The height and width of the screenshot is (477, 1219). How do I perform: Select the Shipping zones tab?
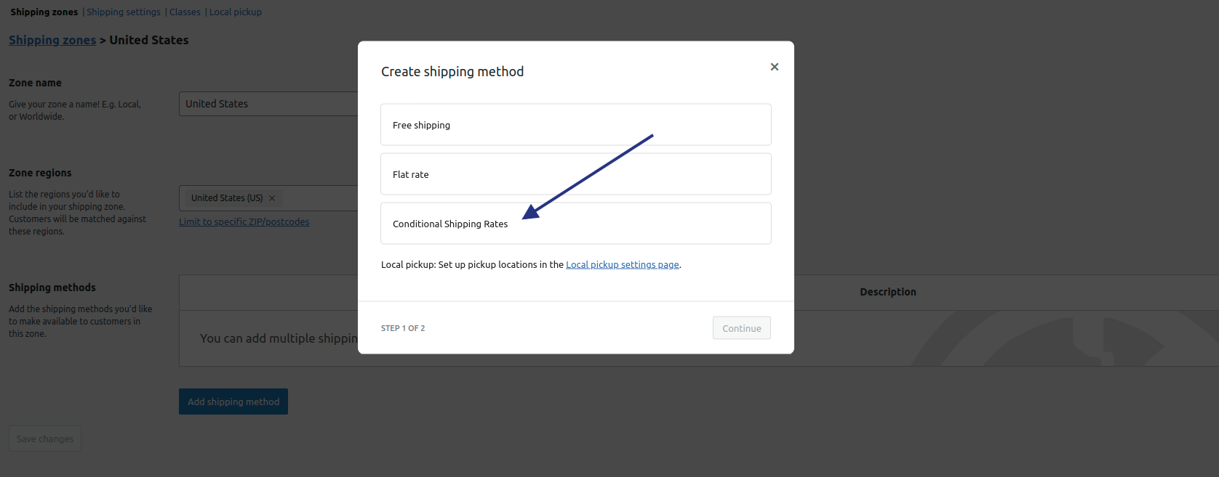coord(44,12)
